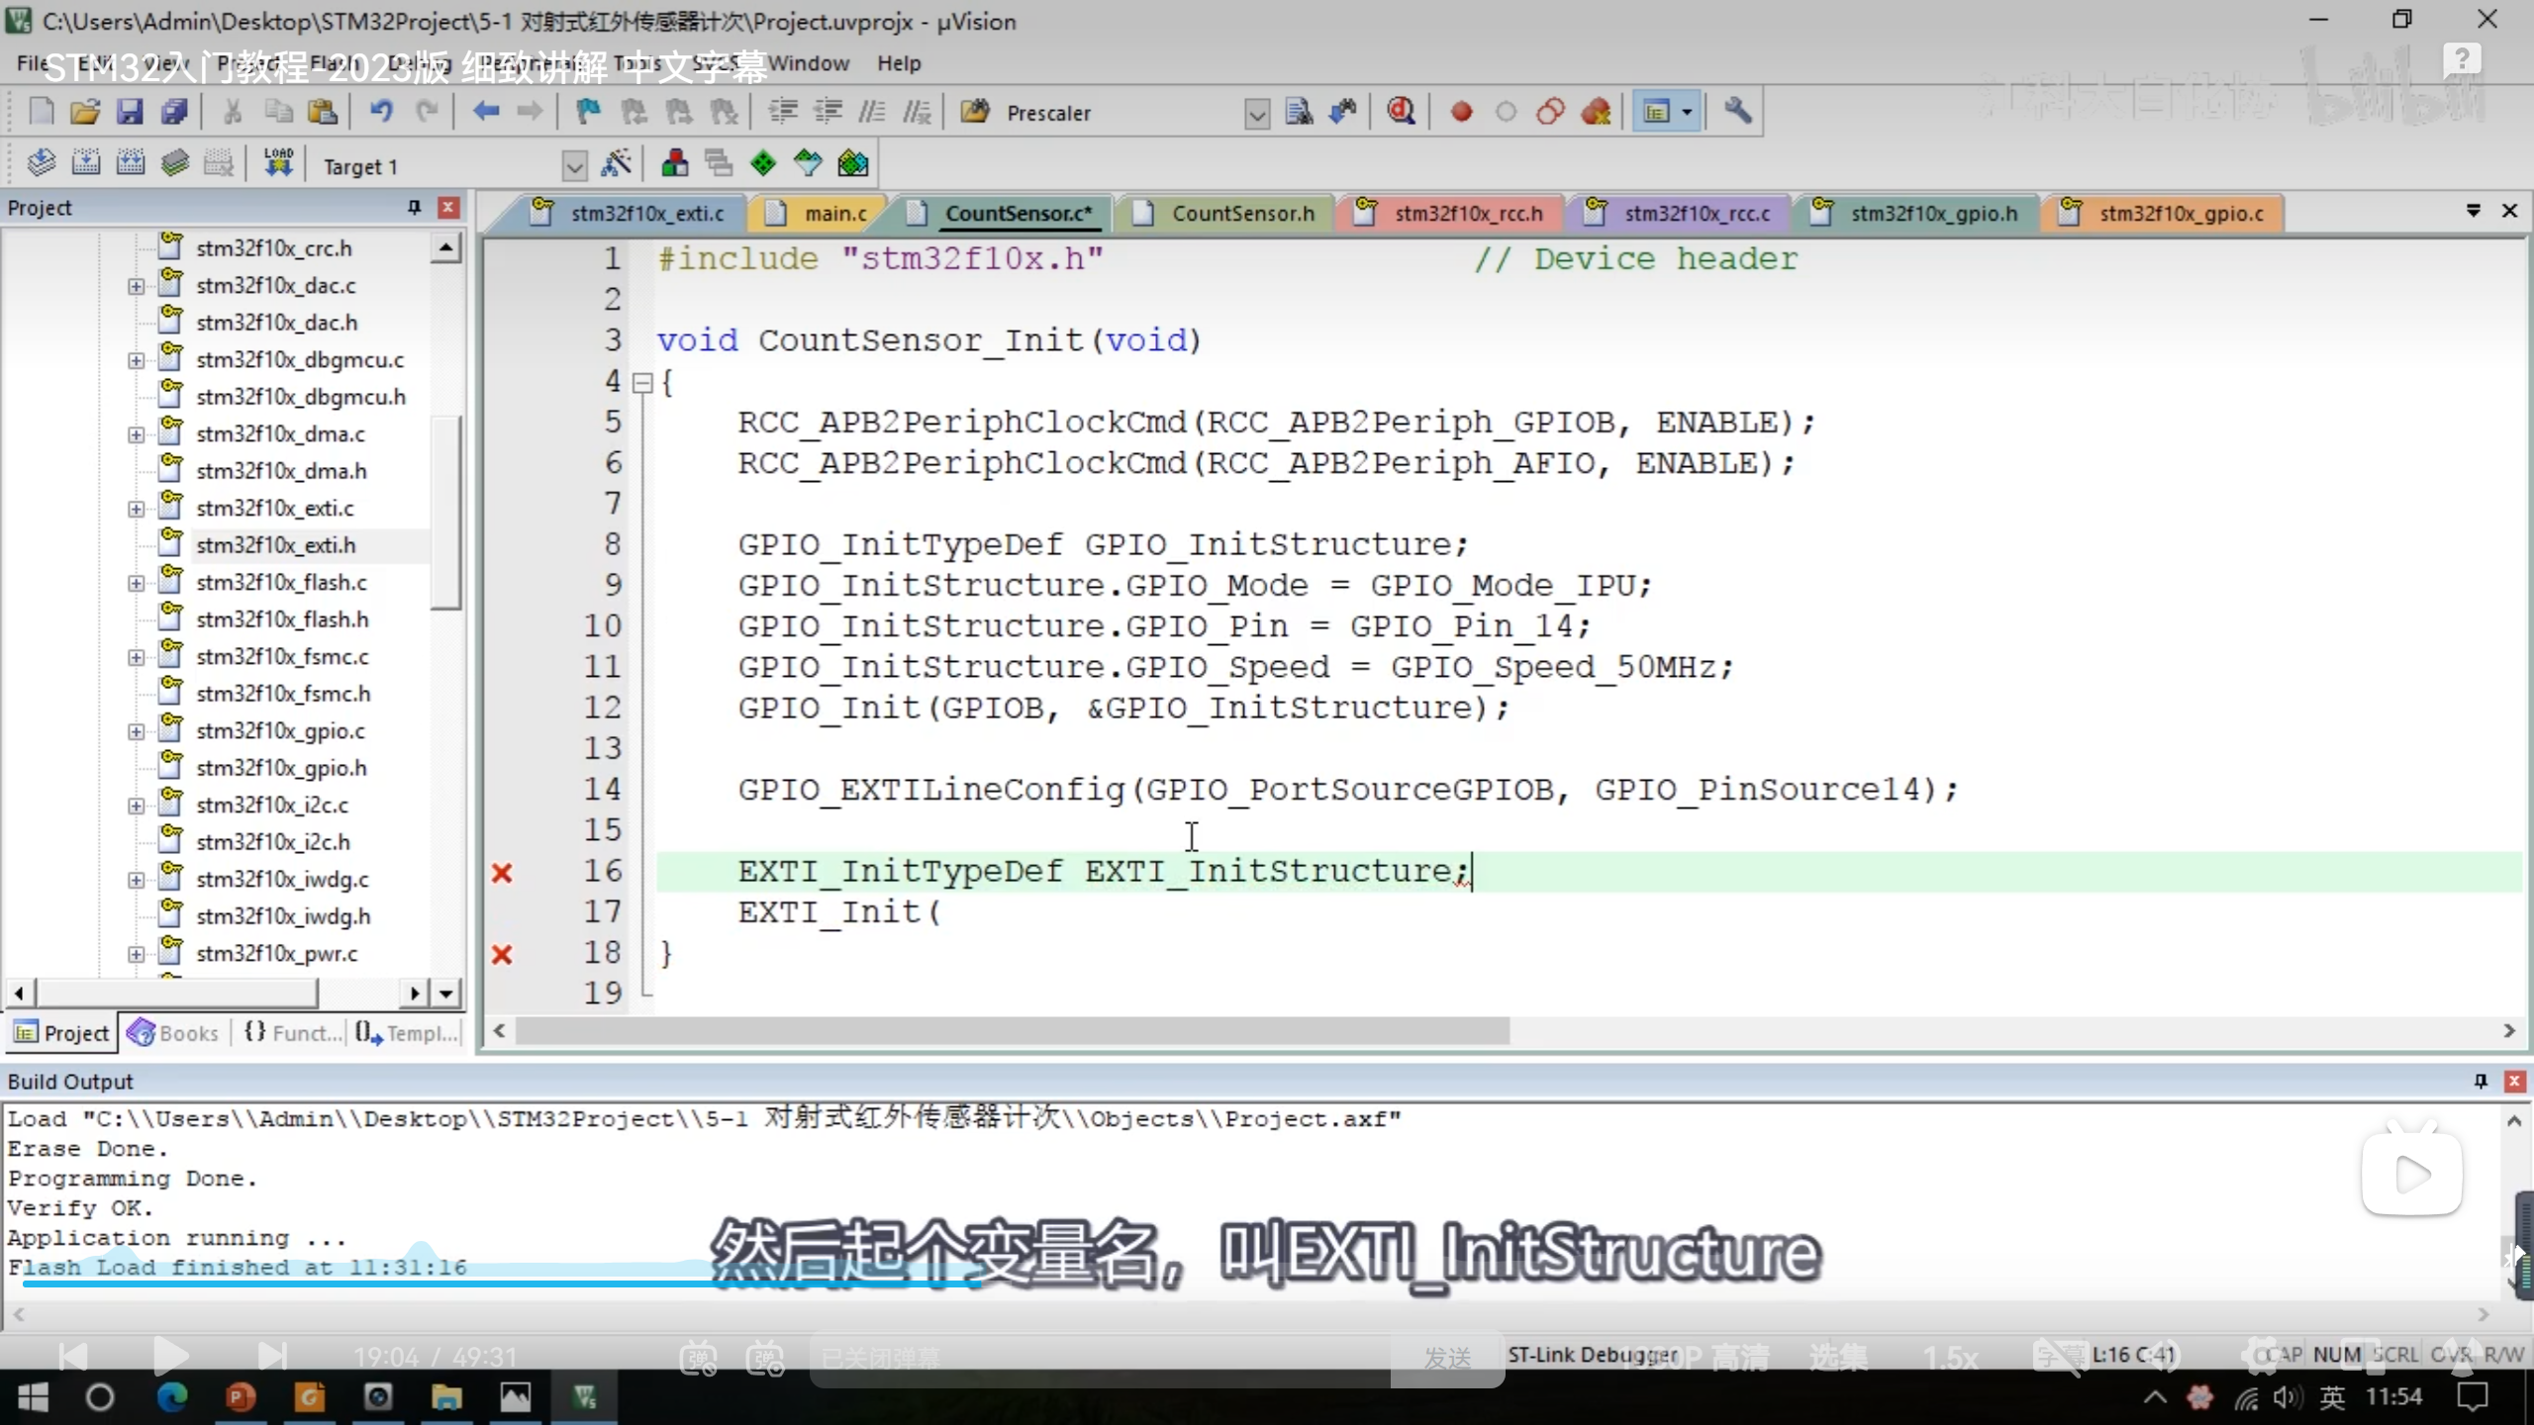Image resolution: width=2534 pixels, height=1425 pixels.
Task: Click the editor horizontal scrollbar thumb
Action: (1010, 1031)
